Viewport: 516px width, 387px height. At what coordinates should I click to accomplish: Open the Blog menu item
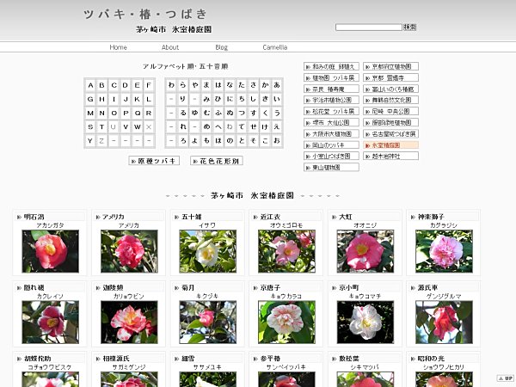click(222, 47)
